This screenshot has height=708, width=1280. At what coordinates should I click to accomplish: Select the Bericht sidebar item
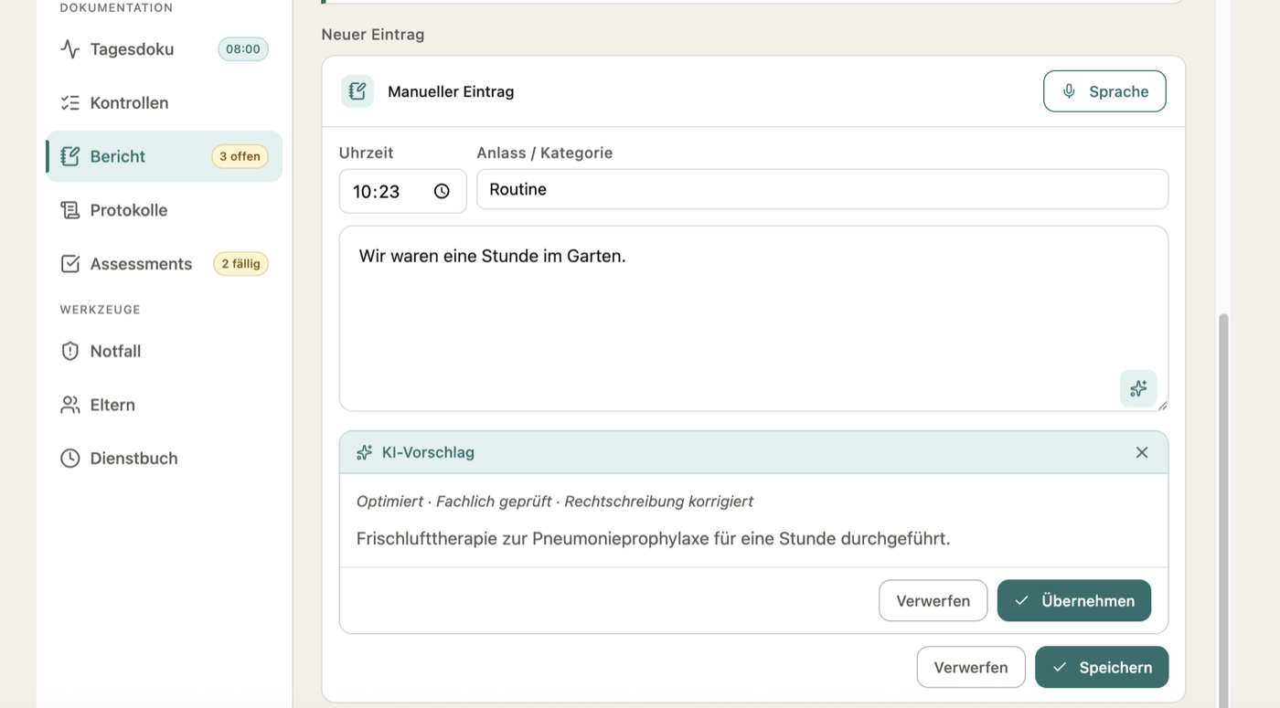click(165, 156)
